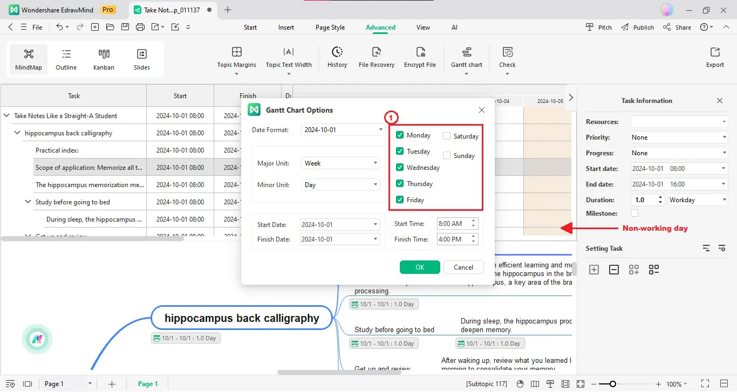737x392 pixels.
Task: Open the View ribbon tab
Action: (423, 27)
